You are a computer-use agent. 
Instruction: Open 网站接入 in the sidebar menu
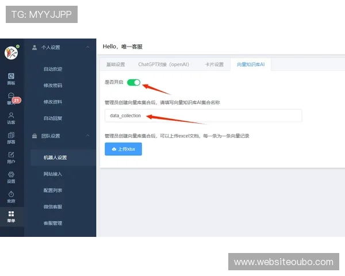pyautogui.click(x=53, y=174)
